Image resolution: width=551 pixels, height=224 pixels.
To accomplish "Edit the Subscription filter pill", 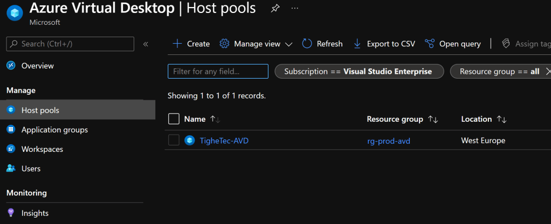I will [x=359, y=72].
